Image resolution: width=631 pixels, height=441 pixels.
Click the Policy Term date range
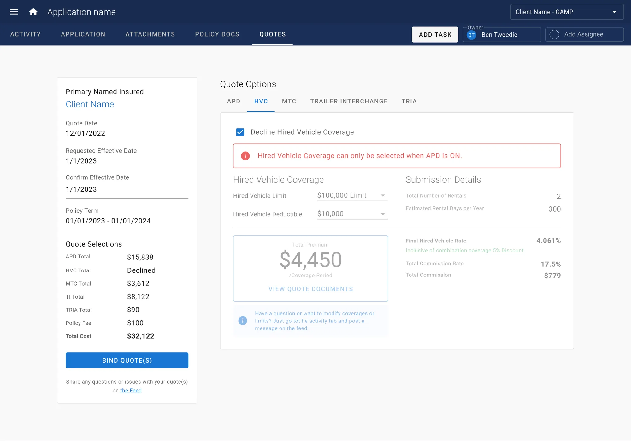click(x=108, y=221)
